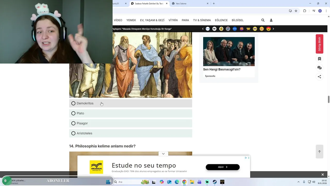Open the clock showing 20:32
This screenshot has height=186, width=330.
[x=323, y=182]
